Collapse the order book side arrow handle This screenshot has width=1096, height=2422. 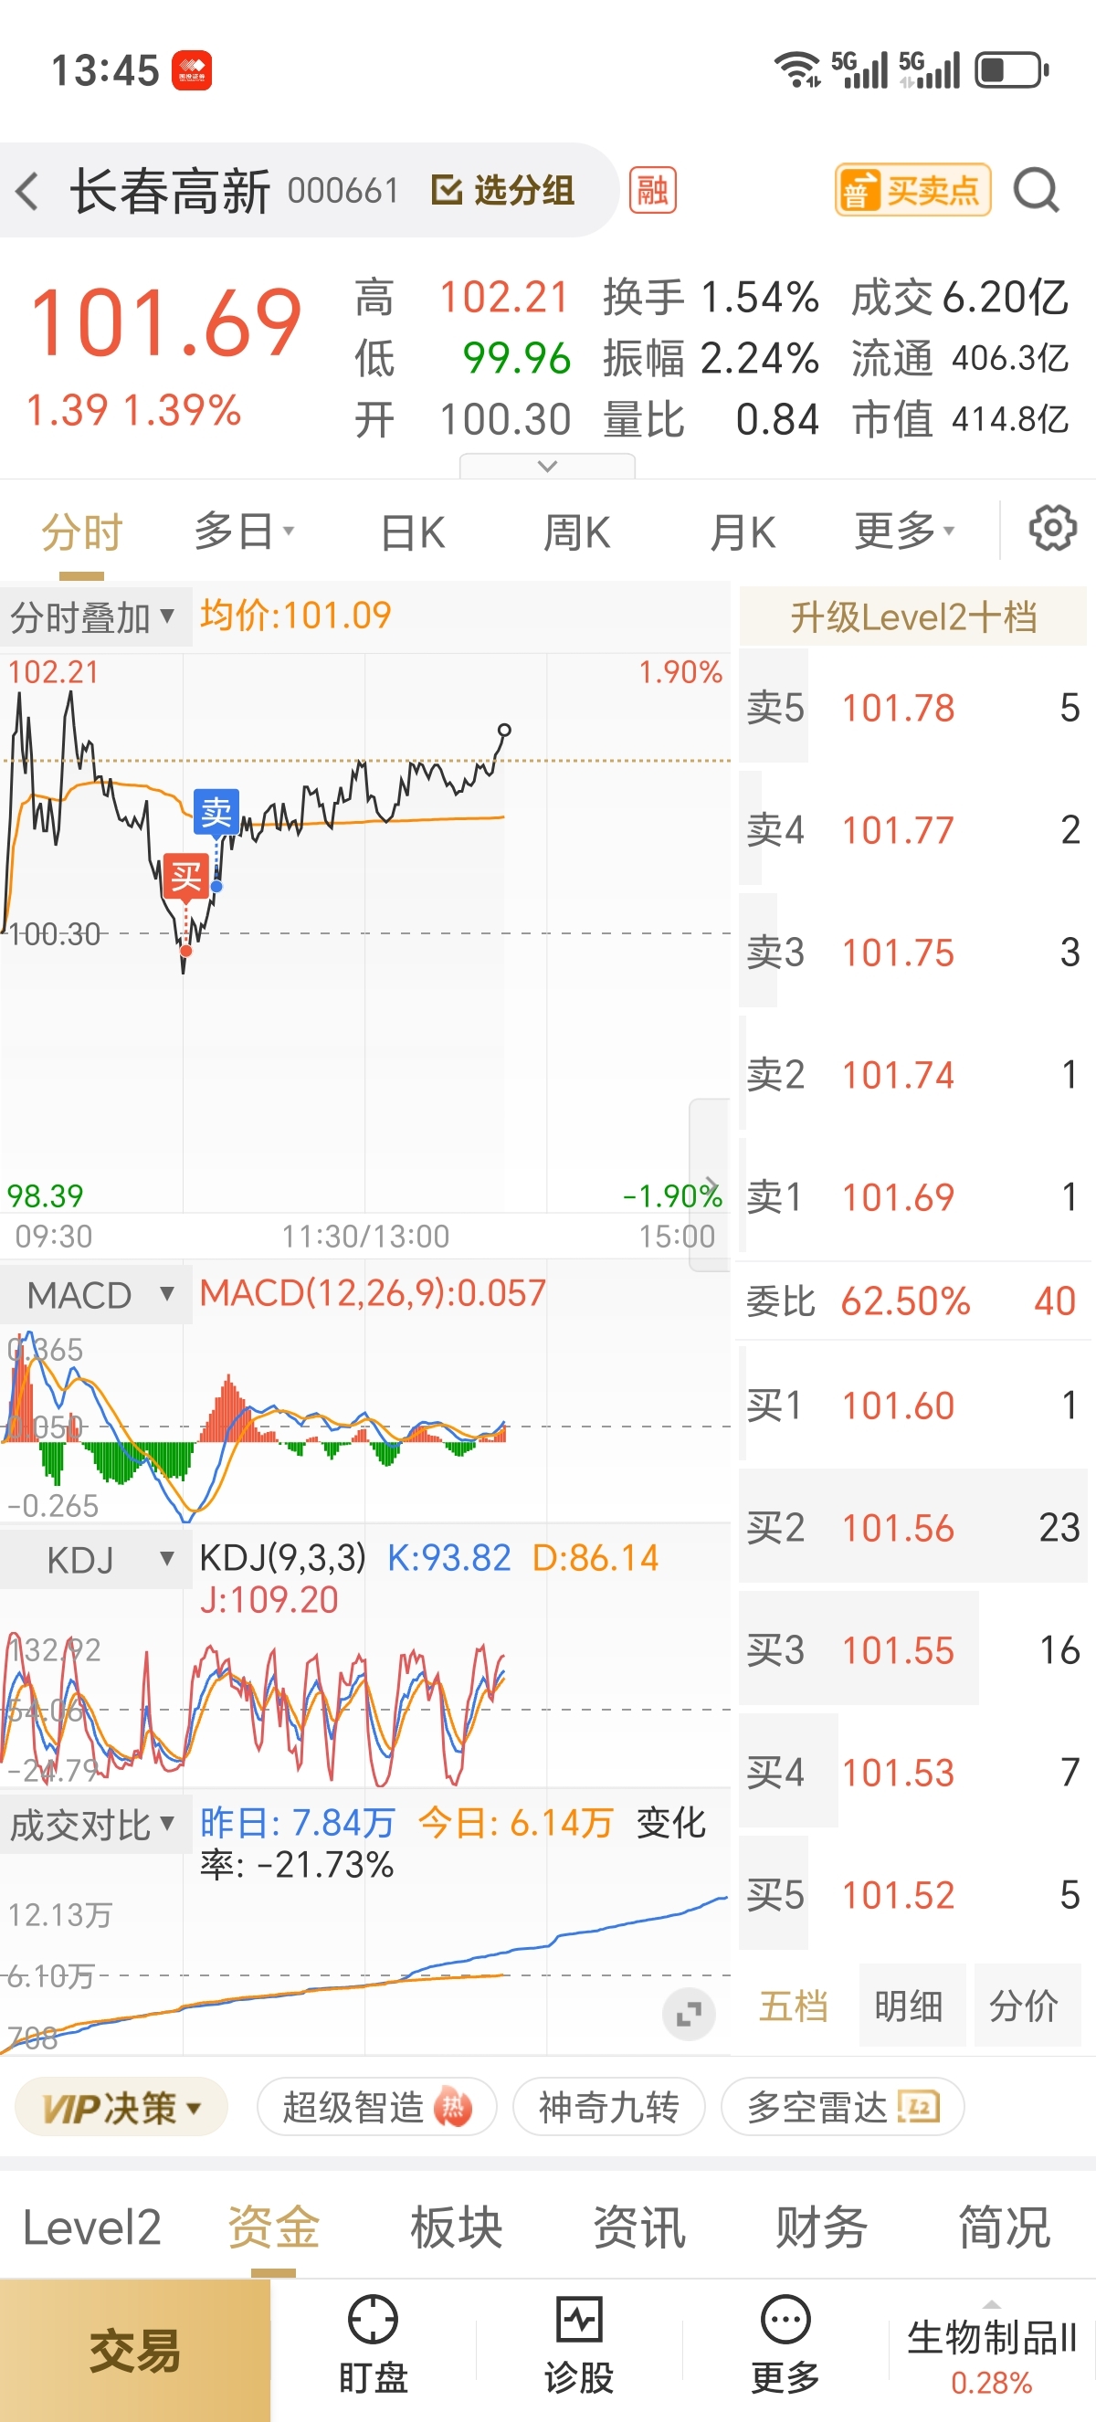pyautogui.click(x=711, y=1185)
